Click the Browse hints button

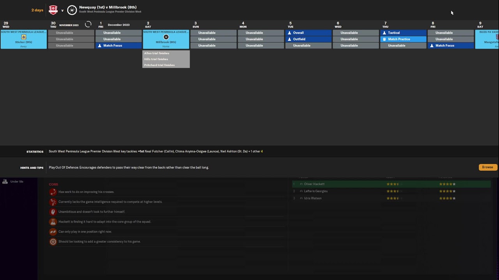pos(488,167)
